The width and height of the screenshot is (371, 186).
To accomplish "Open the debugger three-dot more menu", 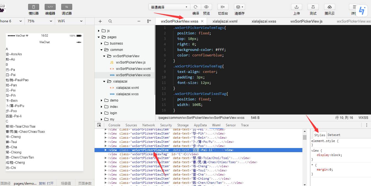I will pos(367,125).
